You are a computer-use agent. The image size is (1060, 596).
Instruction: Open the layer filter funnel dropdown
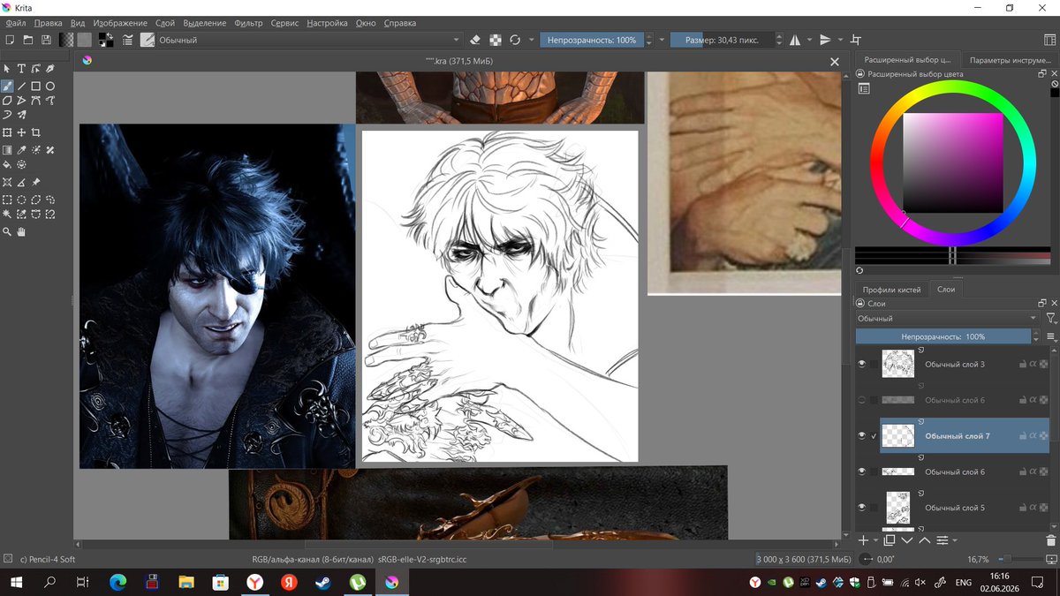click(x=1051, y=318)
